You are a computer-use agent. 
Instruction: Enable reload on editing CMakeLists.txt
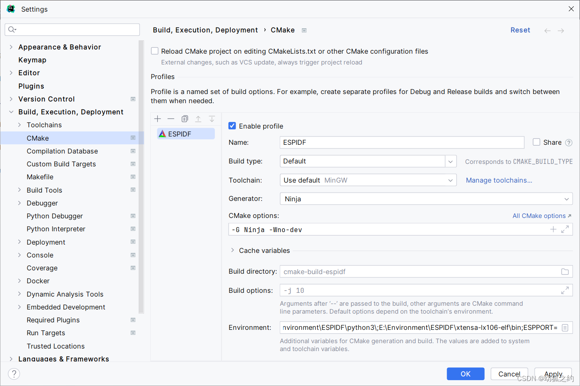pyautogui.click(x=155, y=51)
